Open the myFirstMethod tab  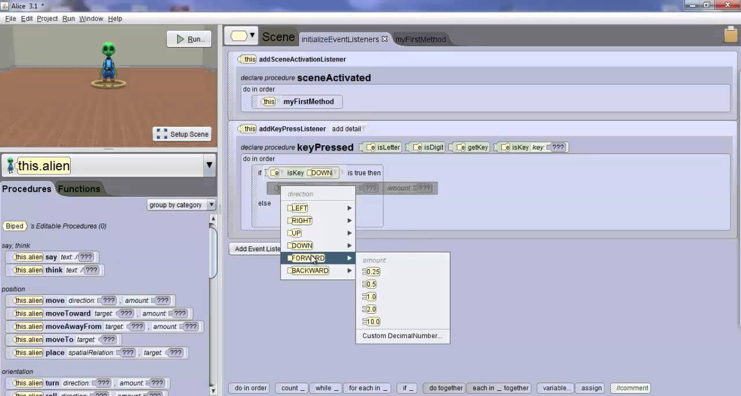click(420, 39)
